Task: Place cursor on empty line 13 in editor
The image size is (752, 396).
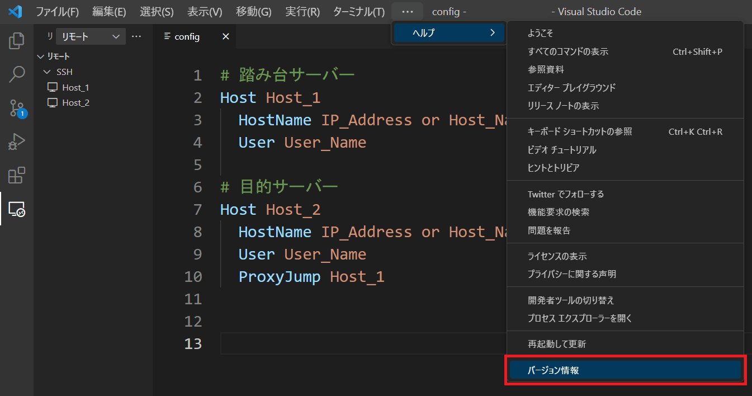Action: 363,344
